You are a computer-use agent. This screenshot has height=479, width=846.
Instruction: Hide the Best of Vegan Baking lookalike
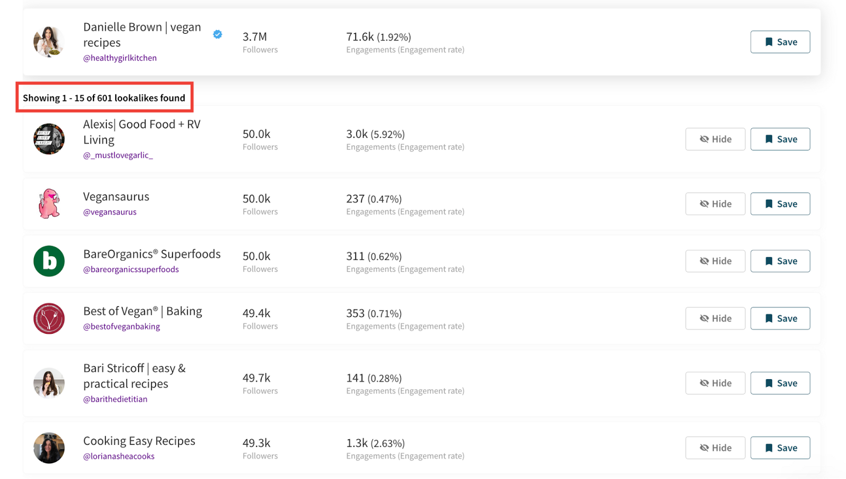715,318
